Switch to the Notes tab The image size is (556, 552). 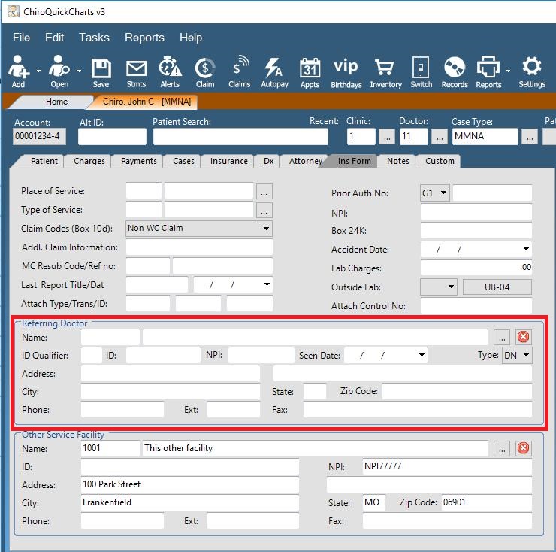point(398,161)
